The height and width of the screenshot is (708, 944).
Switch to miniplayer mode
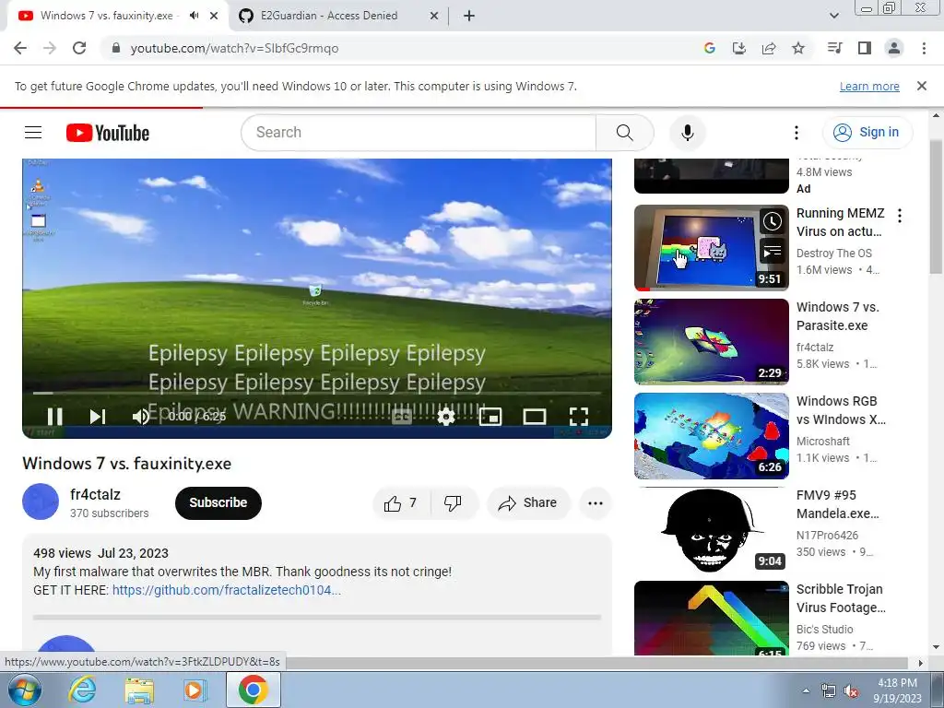[490, 416]
